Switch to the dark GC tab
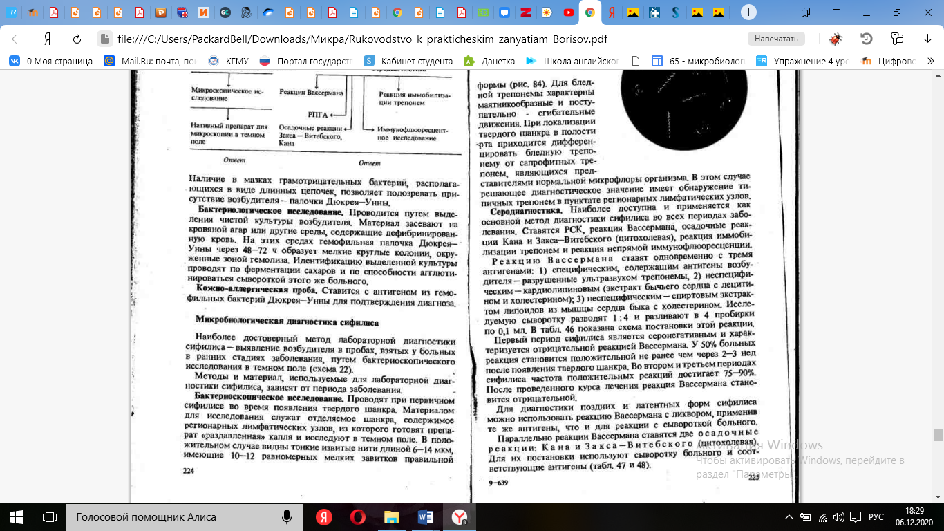This screenshot has width=944, height=531. point(225,12)
